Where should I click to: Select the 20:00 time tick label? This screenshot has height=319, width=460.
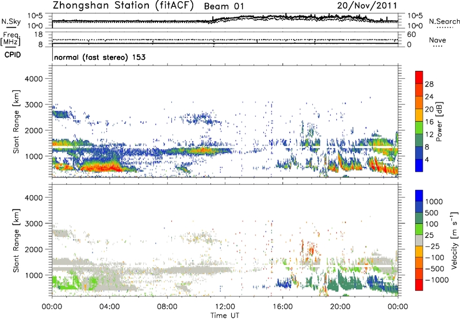(x=340, y=307)
